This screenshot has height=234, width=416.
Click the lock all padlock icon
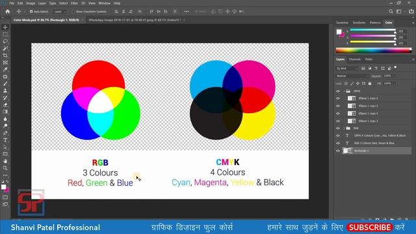pos(370,83)
